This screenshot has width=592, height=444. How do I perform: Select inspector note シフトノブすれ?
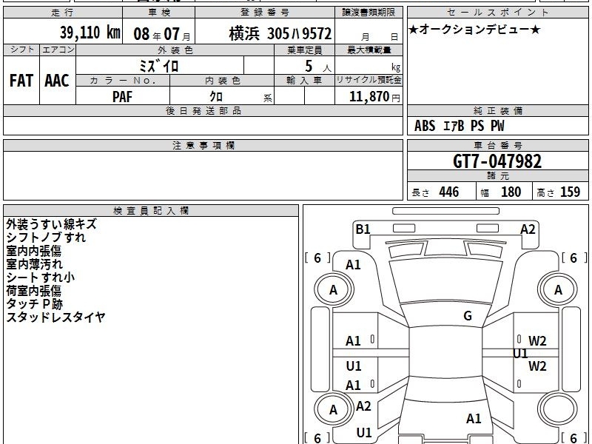click(x=46, y=238)
